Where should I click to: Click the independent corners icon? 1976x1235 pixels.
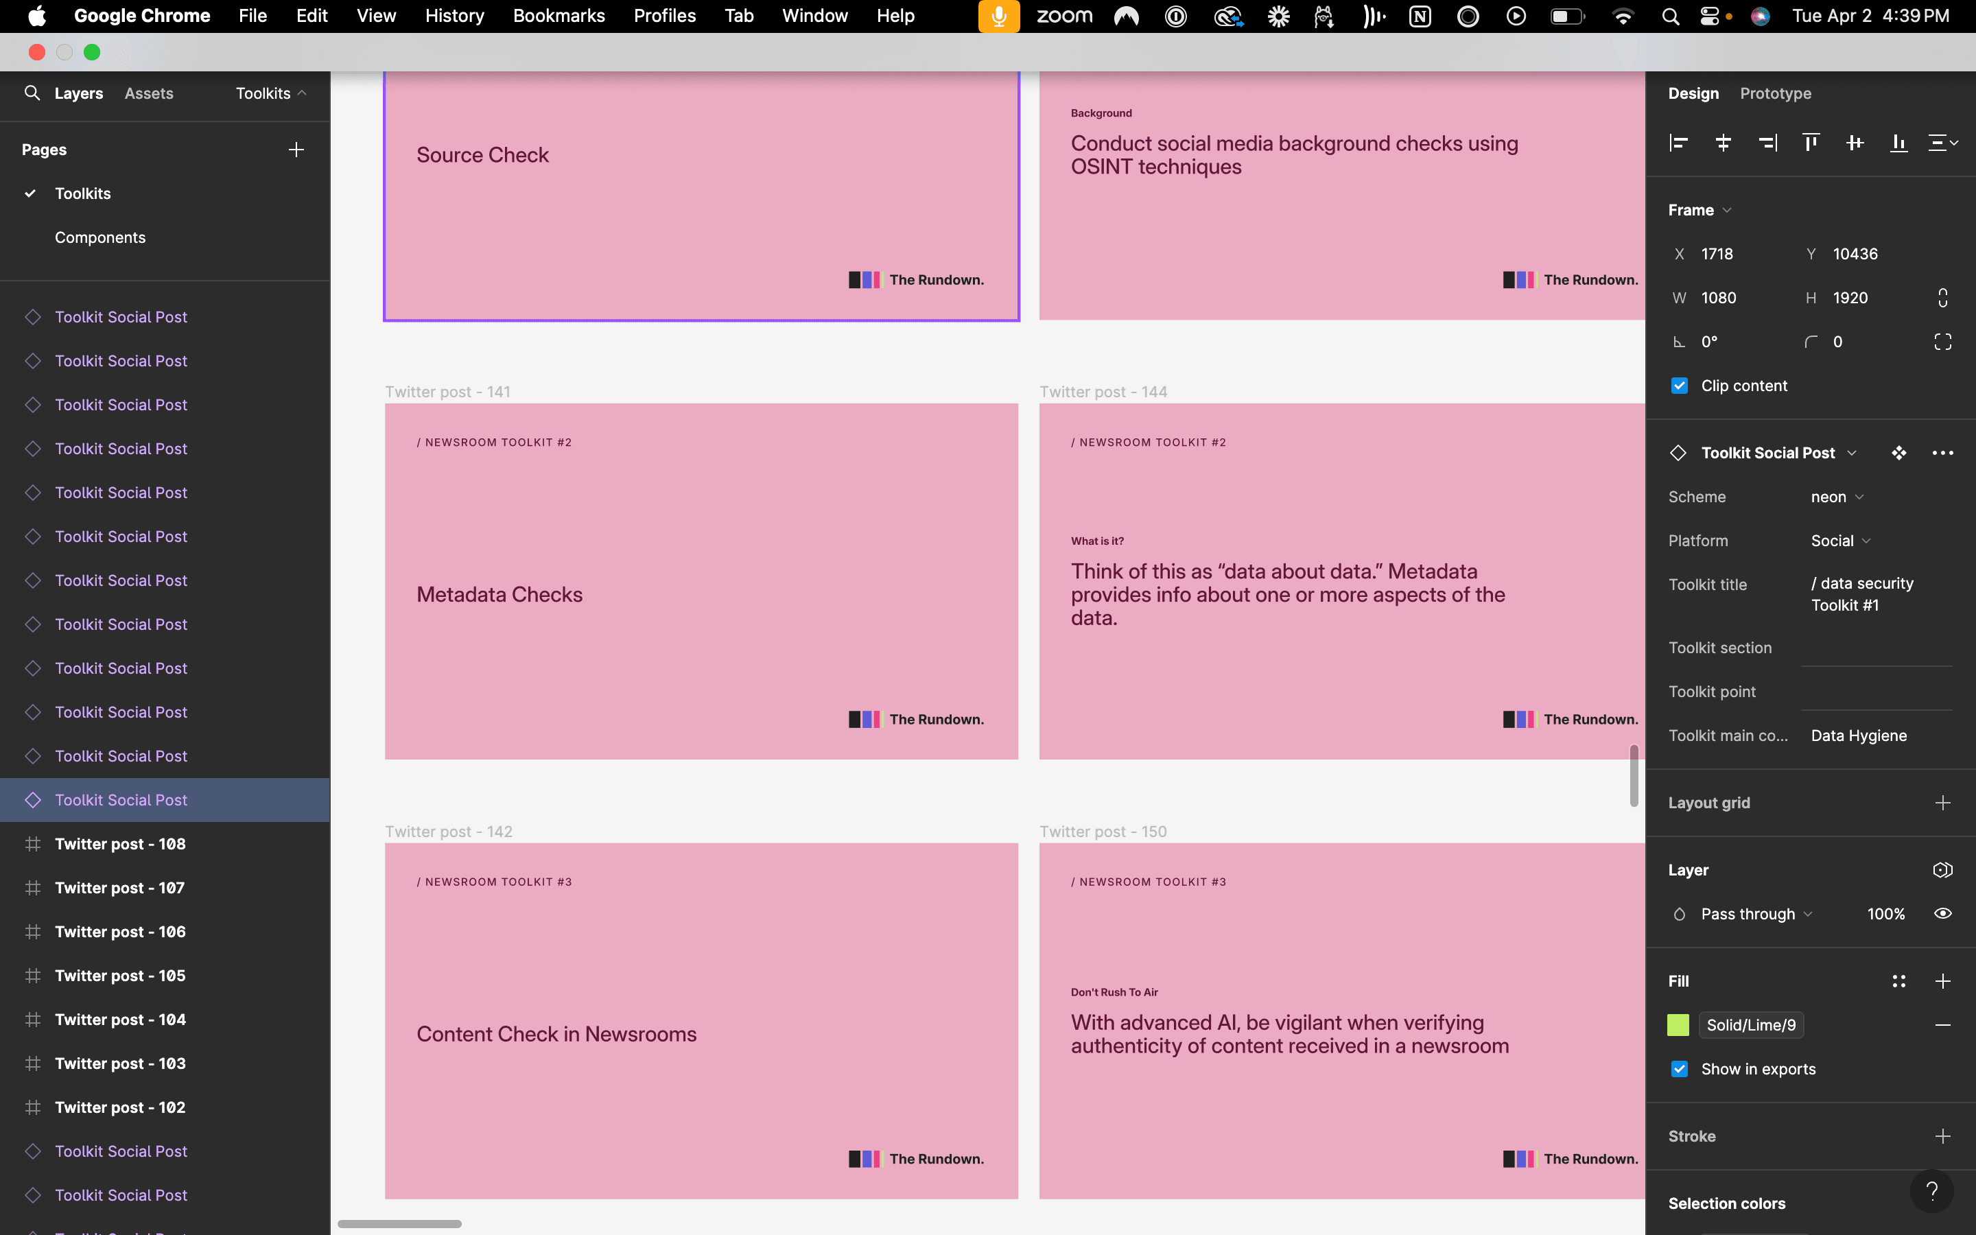point(1942,342)
